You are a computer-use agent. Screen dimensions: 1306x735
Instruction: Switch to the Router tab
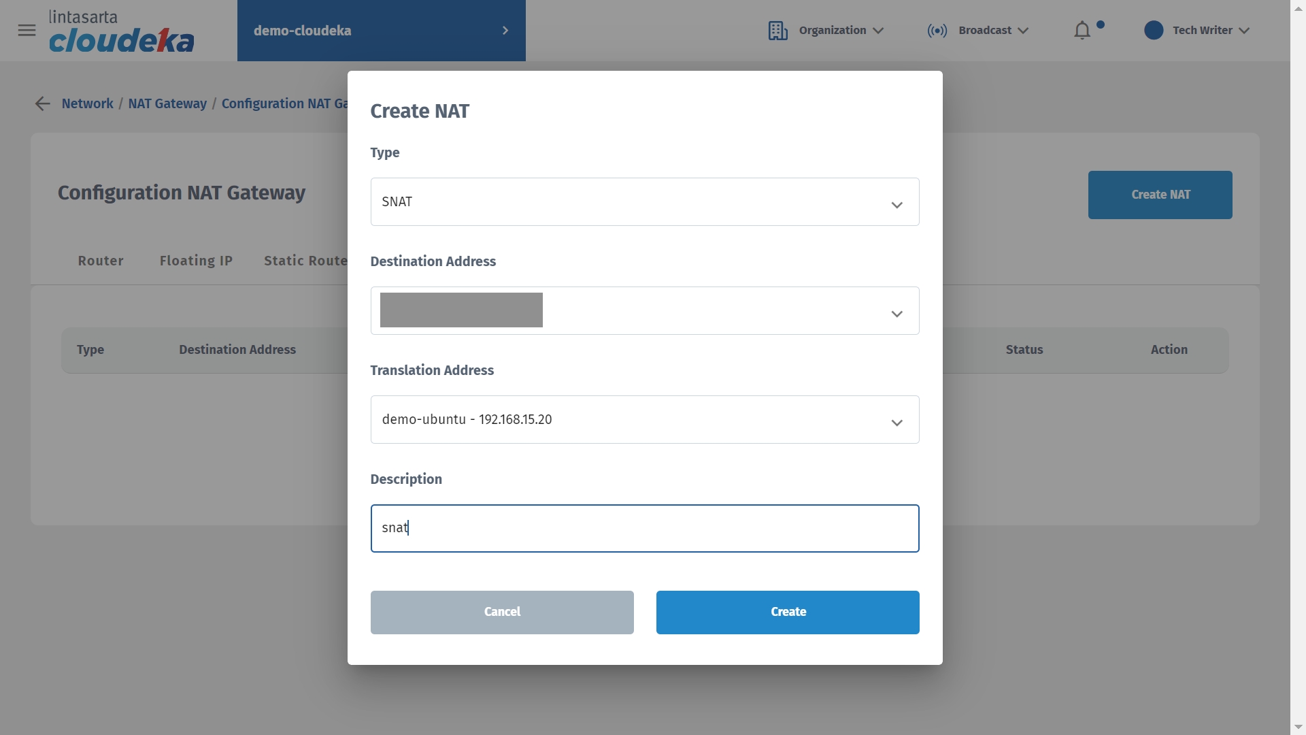(x=101, y=261)
